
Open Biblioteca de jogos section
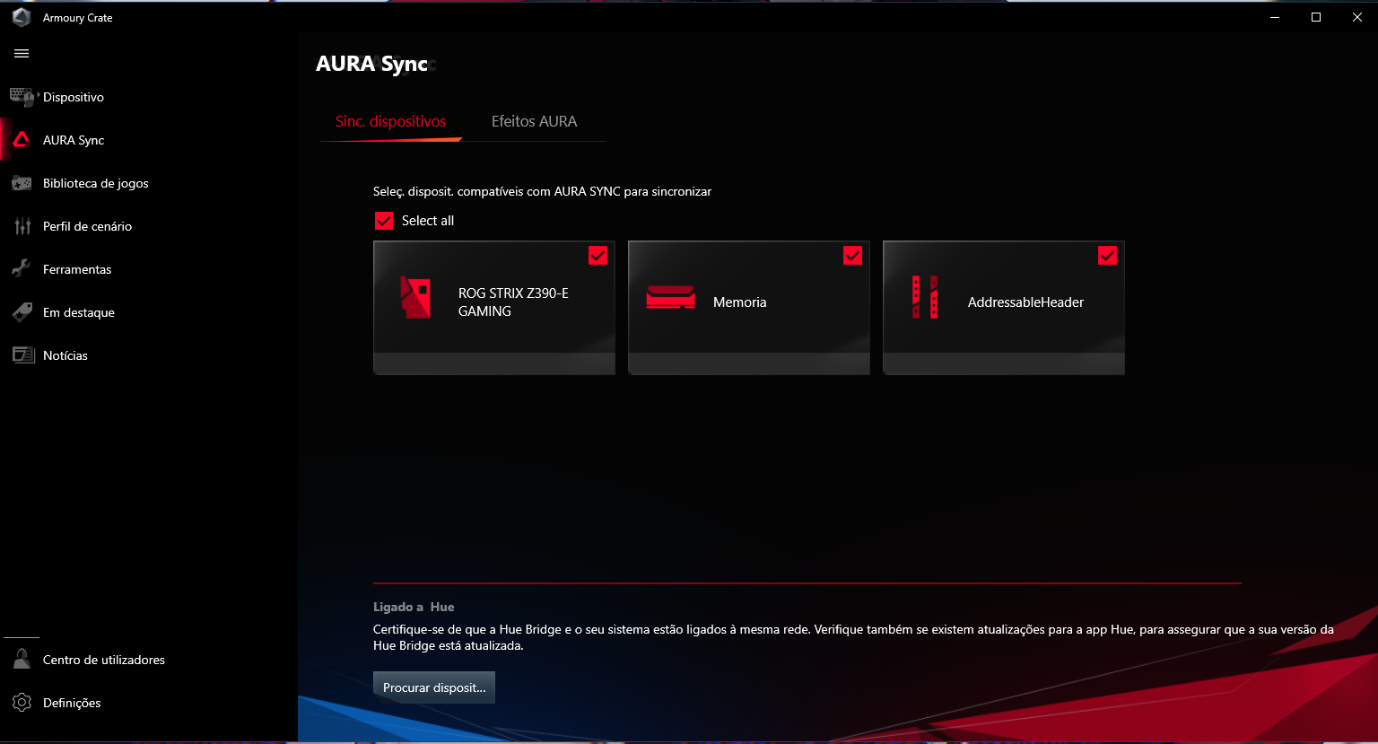click(96, 183)
